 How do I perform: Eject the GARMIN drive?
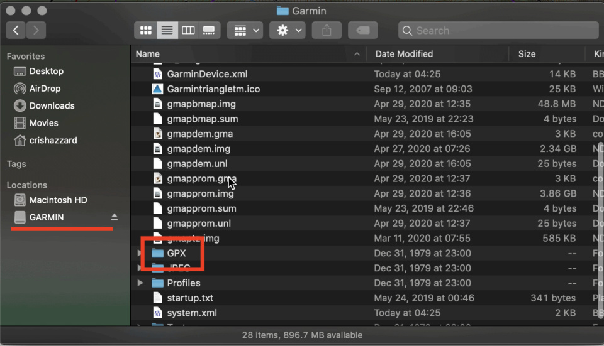[115, 217]
